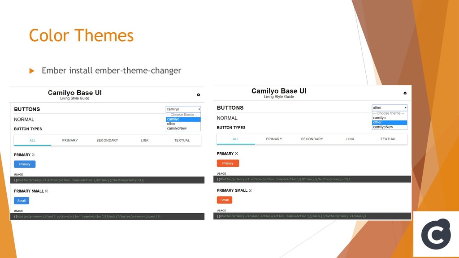Image resolution: width=459 pixels, height=258 pixels.
Task: Choose camilyoNew option in left dropdown list
Action: pyautogui.click(x=183, y=129)
